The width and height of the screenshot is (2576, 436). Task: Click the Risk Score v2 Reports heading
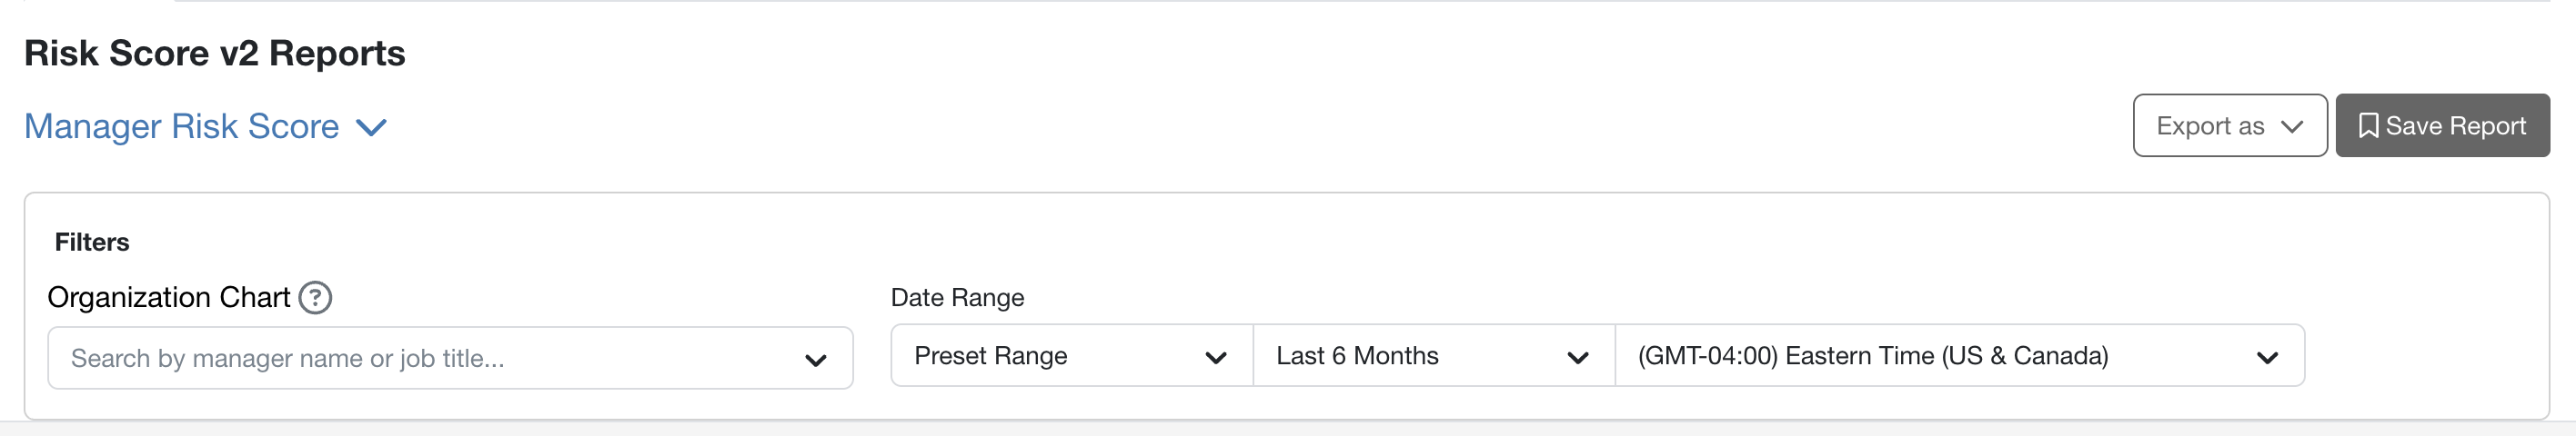215,53
